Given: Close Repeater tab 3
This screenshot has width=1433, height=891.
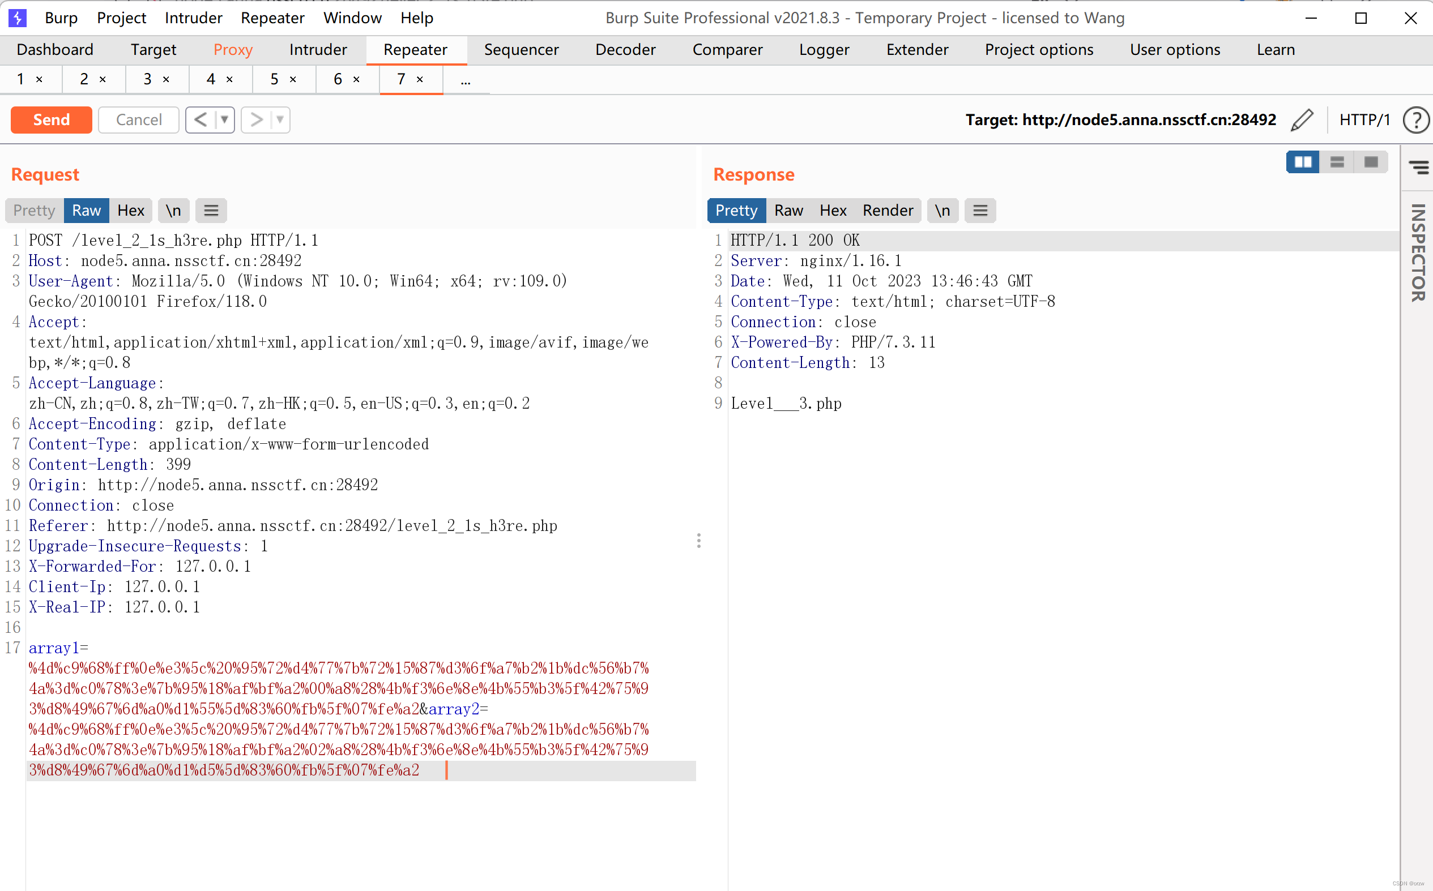Looking at the screenshot, I should pyautogui.click(x=166, y=80).
